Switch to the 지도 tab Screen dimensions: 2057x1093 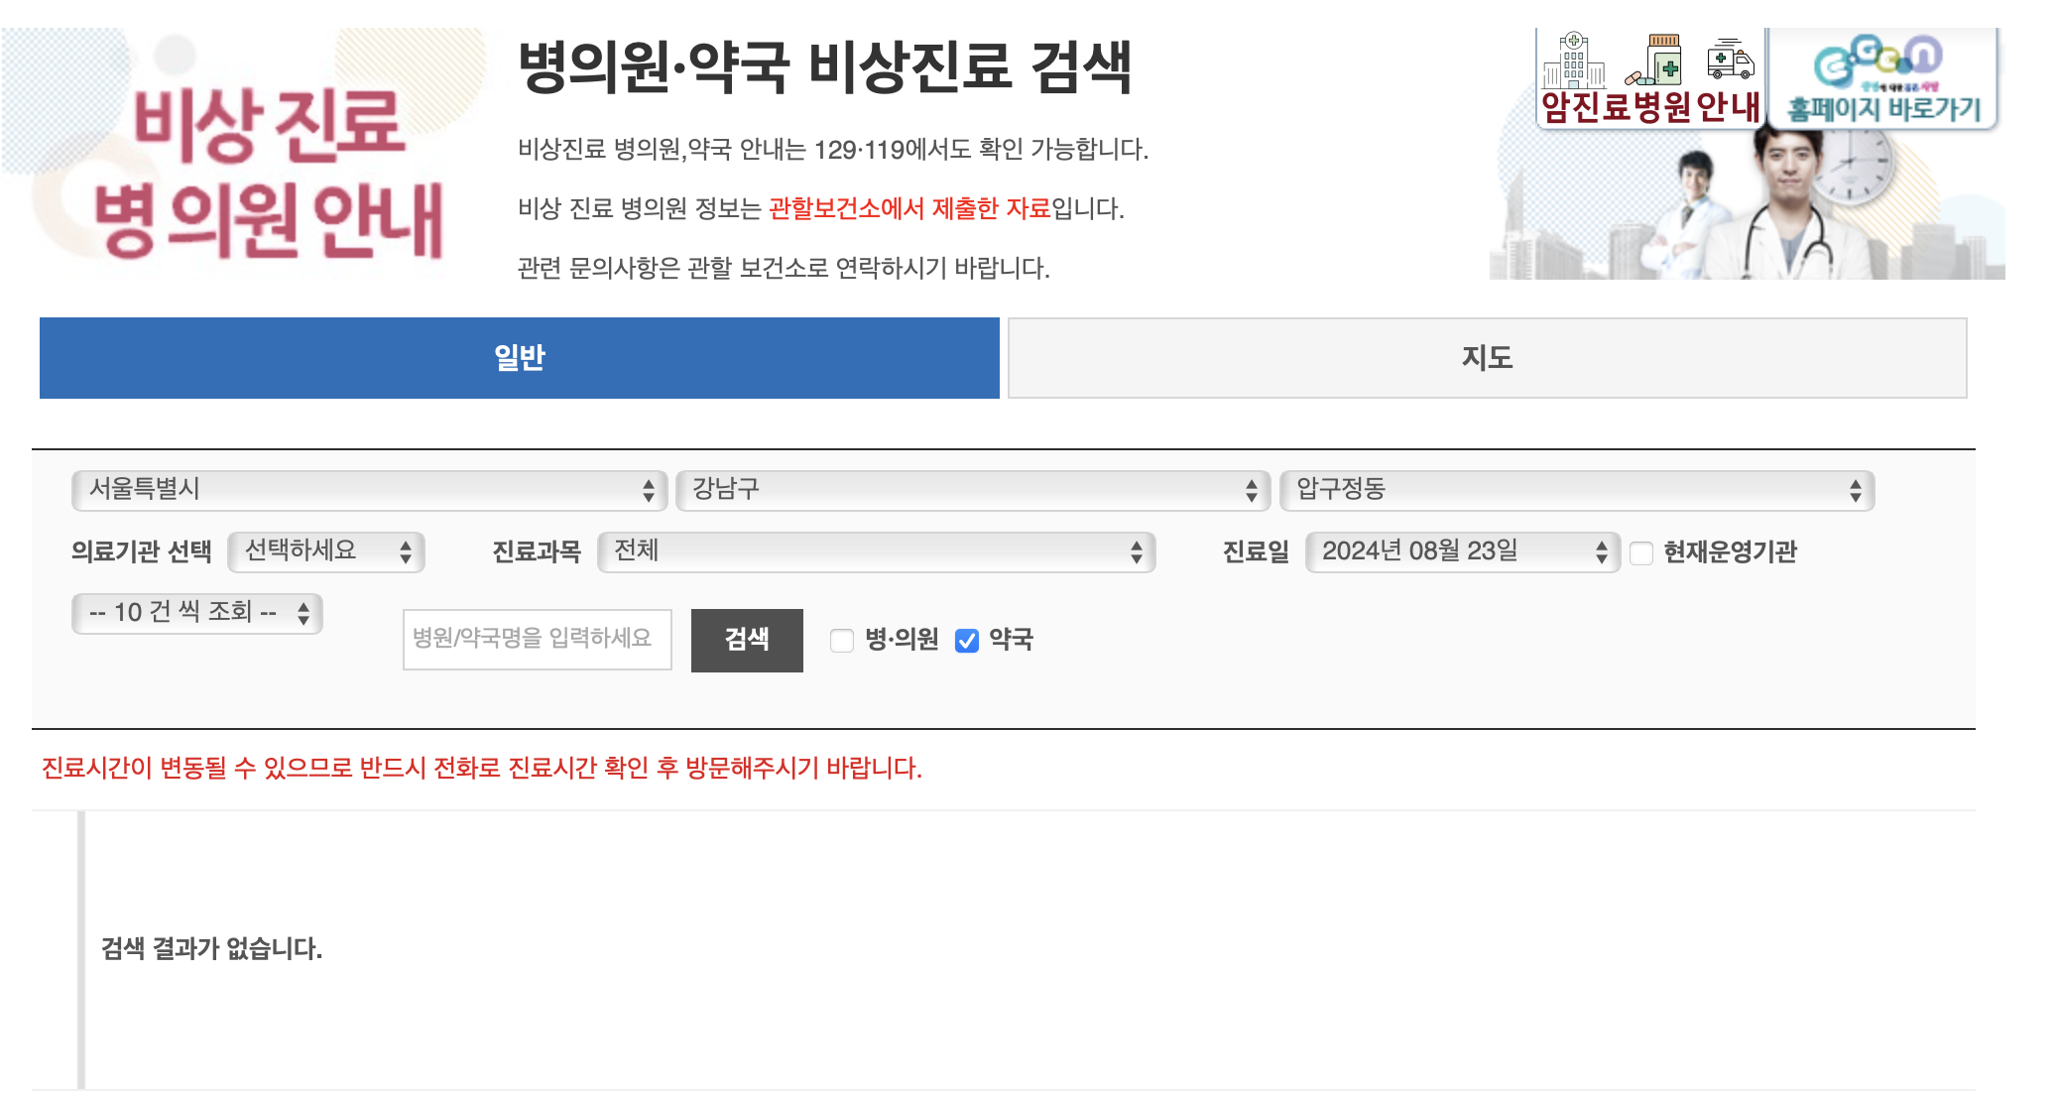1487,358
